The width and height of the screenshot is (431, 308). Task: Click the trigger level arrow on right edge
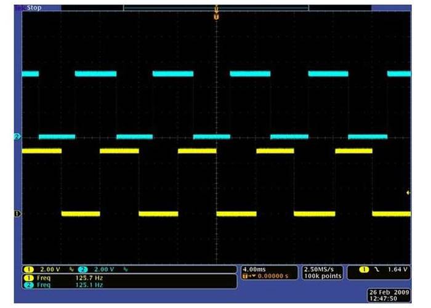click(x=408, y=193)
